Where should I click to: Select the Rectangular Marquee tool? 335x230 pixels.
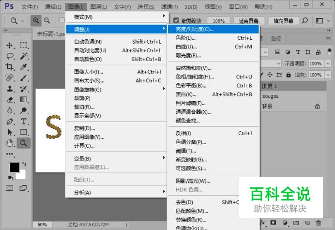coord(24,46)
